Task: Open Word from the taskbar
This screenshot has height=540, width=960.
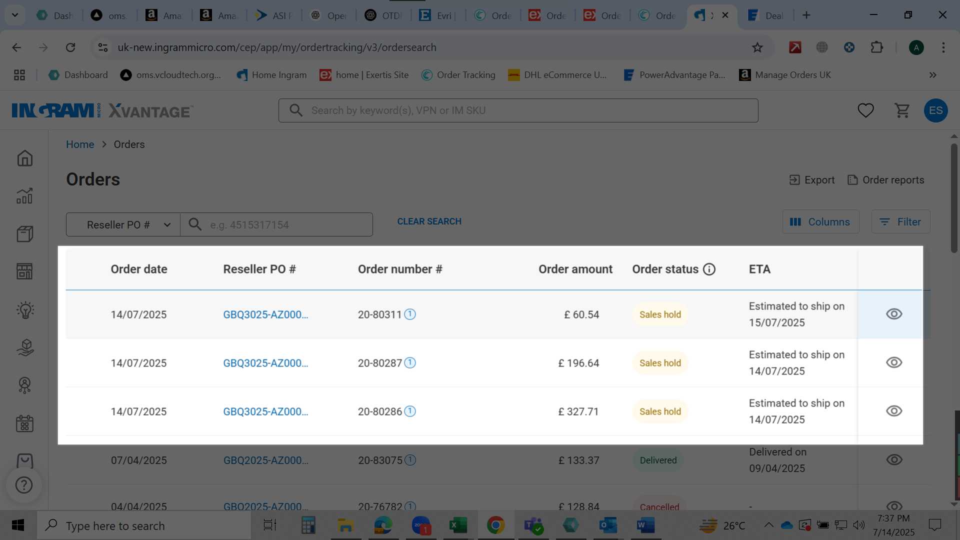Action: click(645, 525)
